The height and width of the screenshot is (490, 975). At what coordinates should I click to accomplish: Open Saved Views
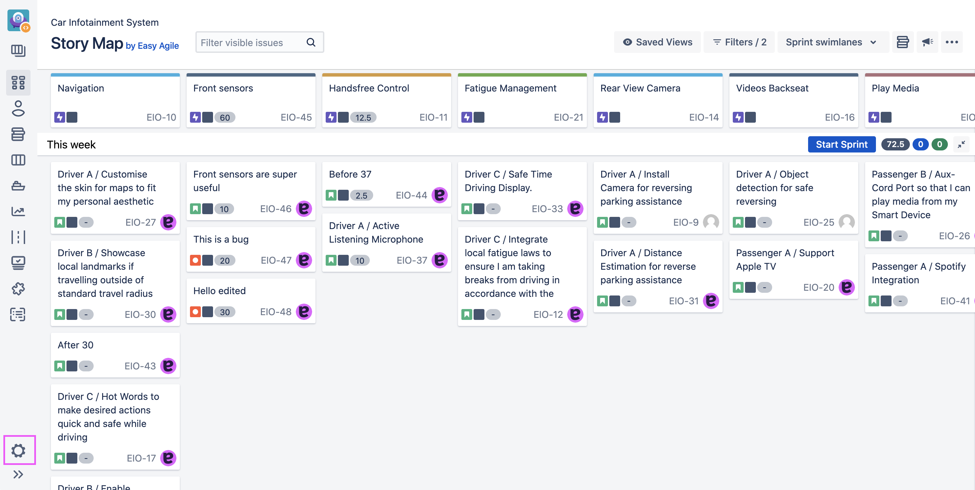pyautogui.click(x=657, y=42)
